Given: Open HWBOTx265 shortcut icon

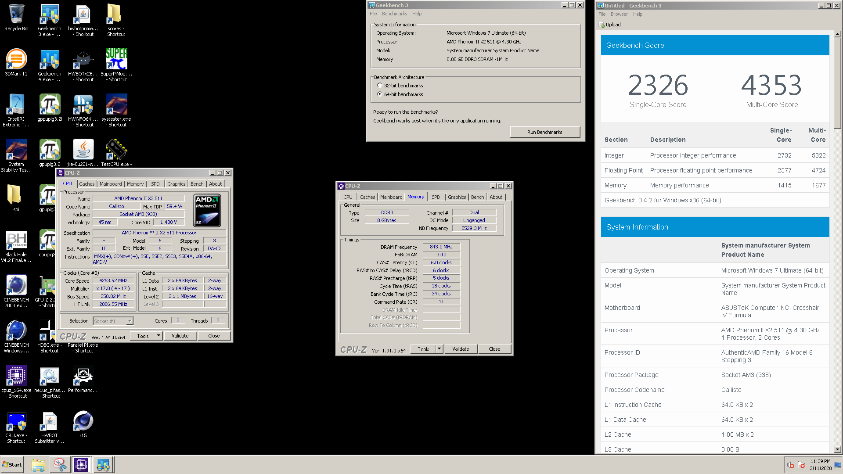Looking at the screenshot, I should tap(83, 65).
